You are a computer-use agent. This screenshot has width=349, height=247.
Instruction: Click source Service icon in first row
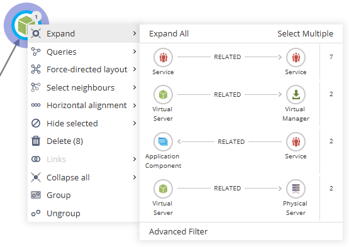(163, 57)
